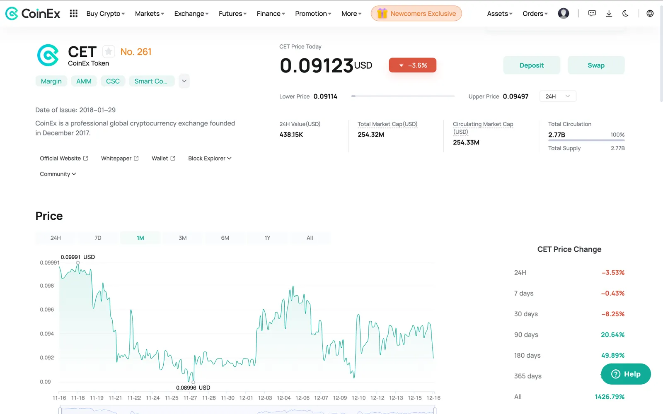Screen dimensions: 663x414
Task: Select the 1M chart range
Action: coord(140,238)
